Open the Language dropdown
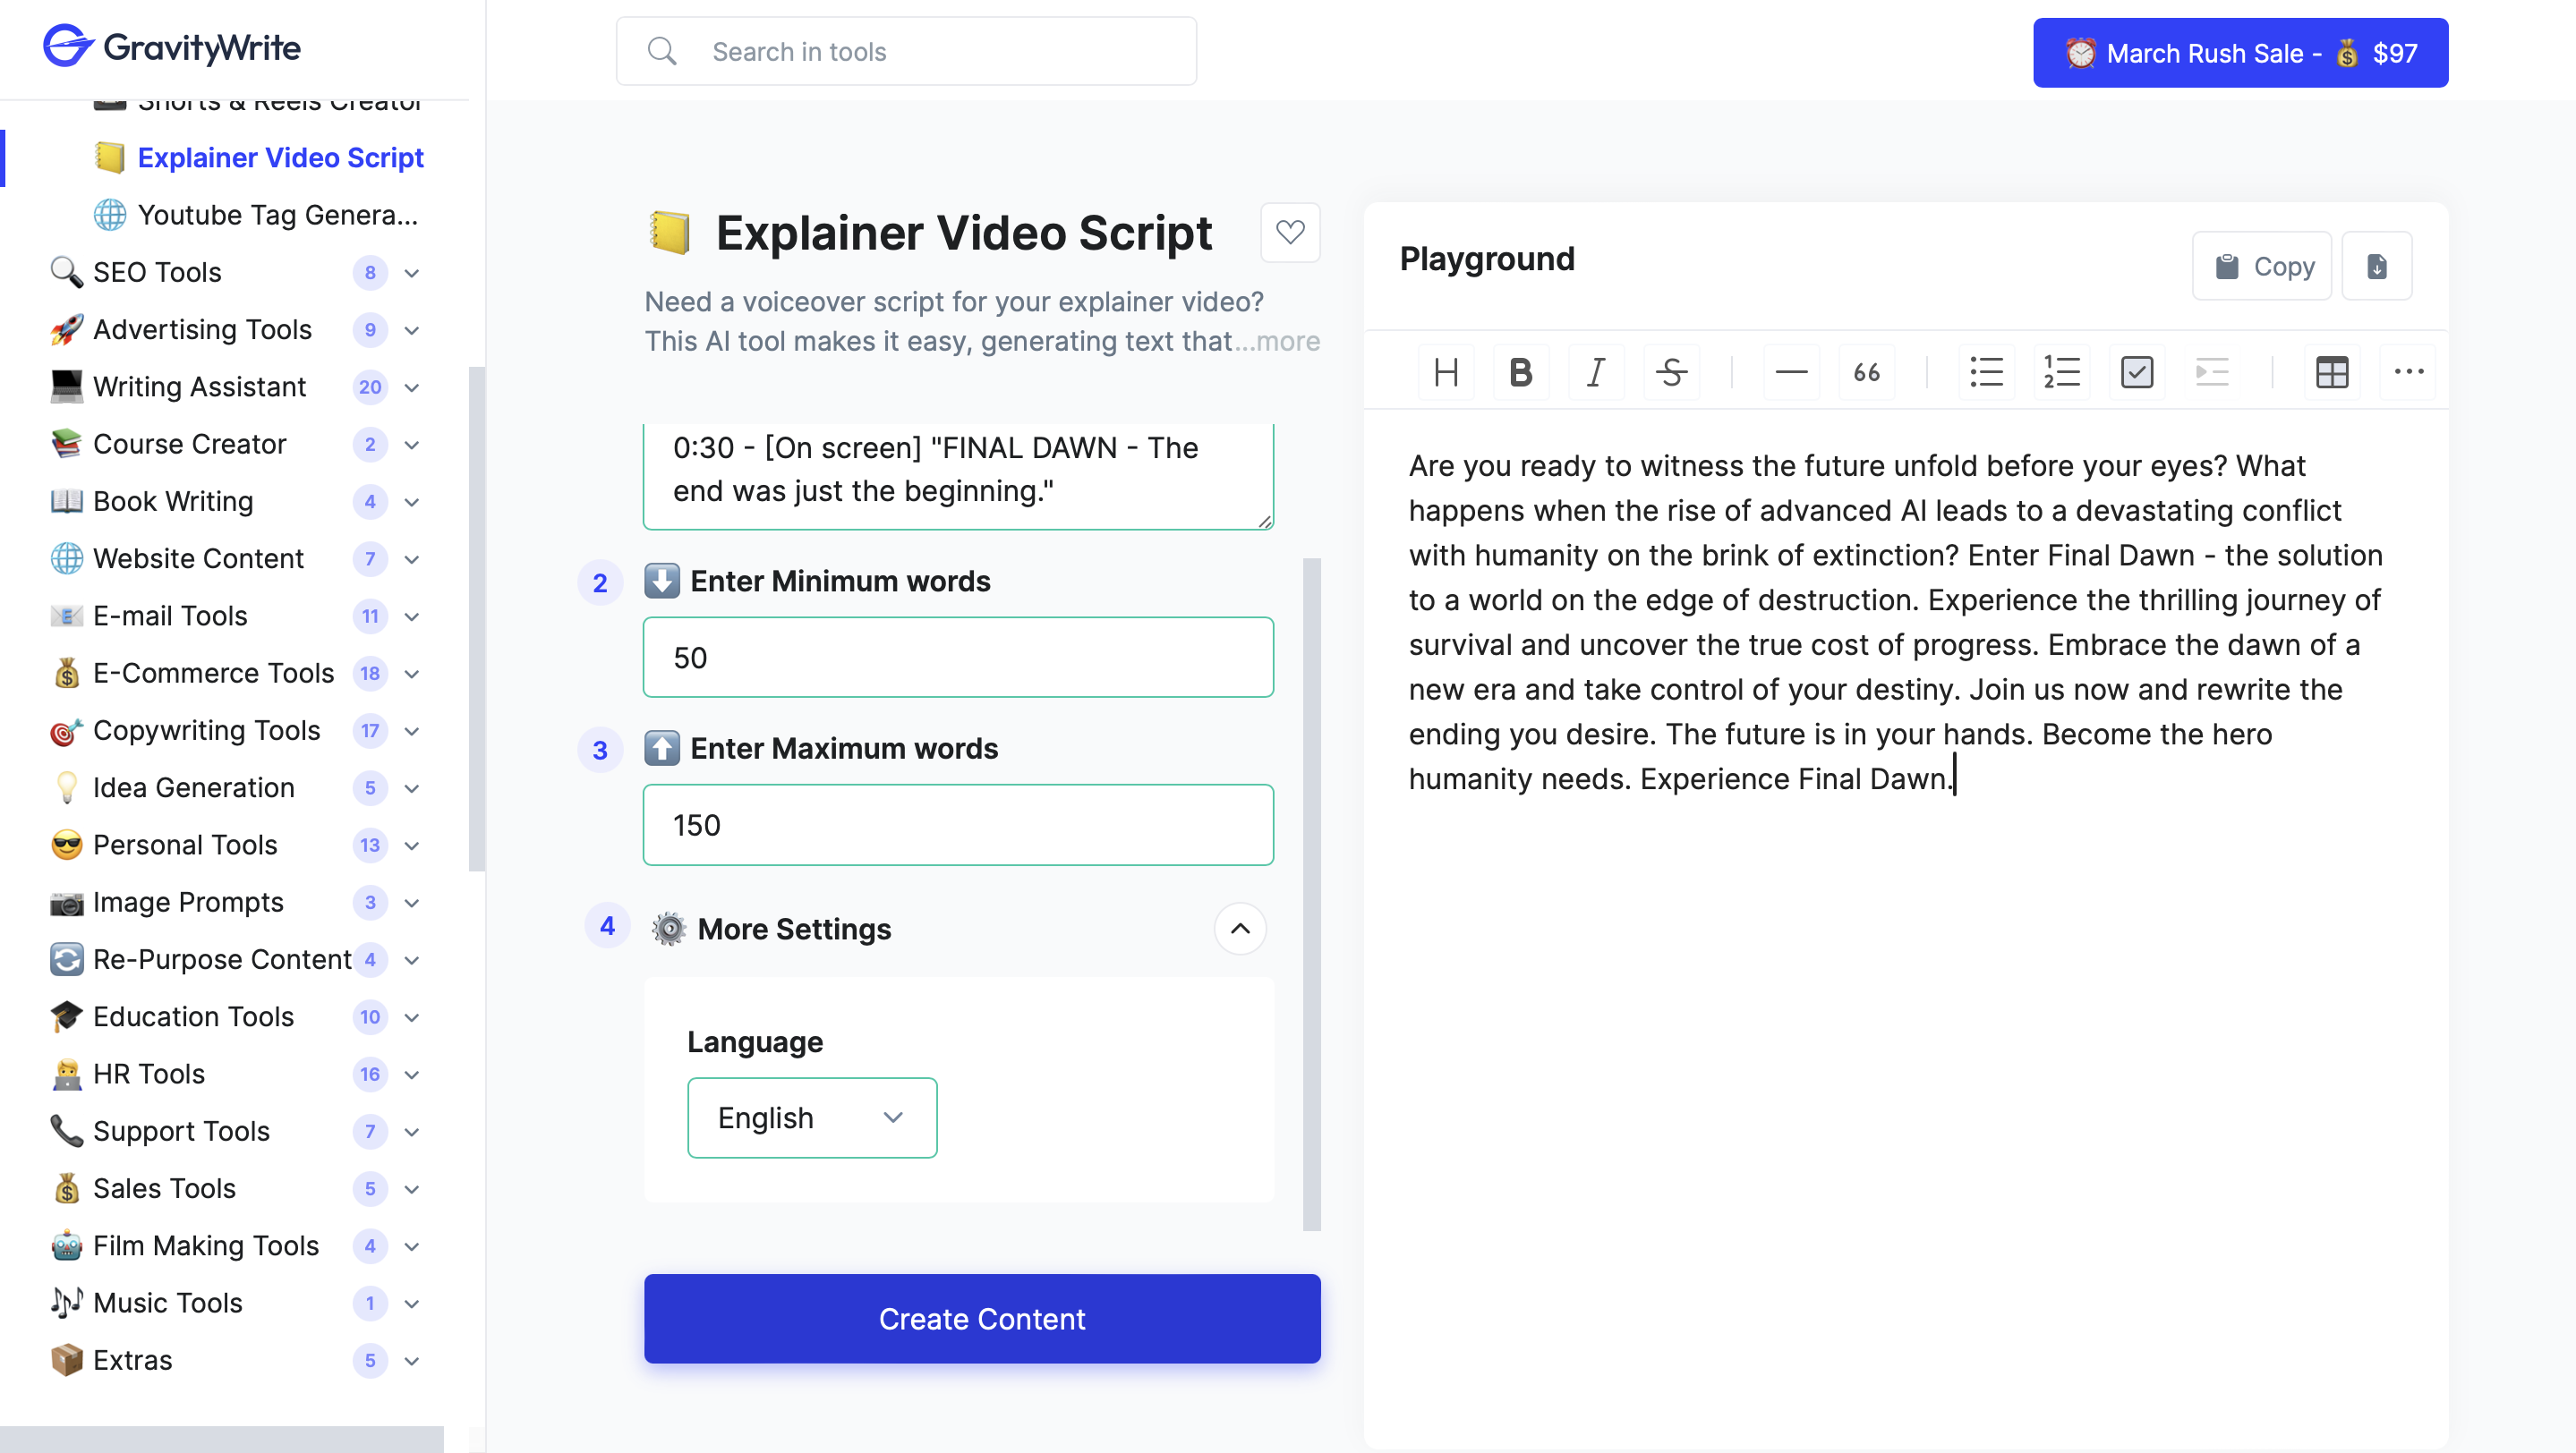Image resolution: width=2576 pixels, height=1453 pixels. click(811, 1117)
